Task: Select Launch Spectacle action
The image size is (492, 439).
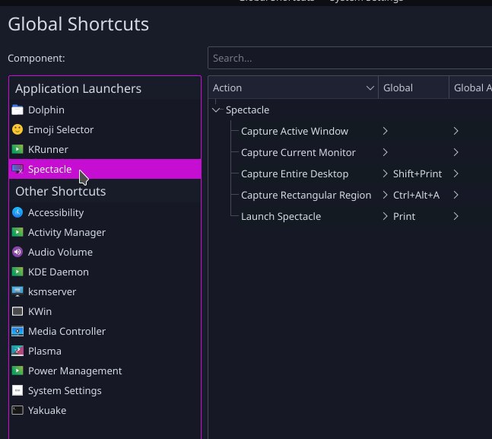Action: coord(281,217)
